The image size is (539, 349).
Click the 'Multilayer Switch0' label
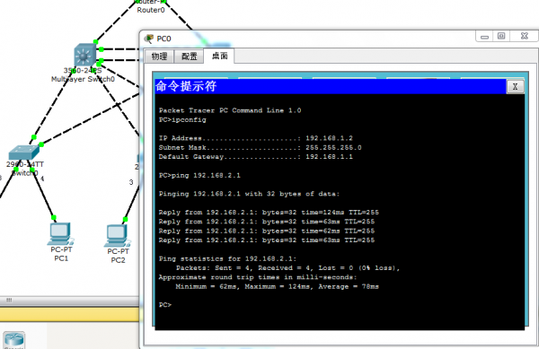click(83, 79)
